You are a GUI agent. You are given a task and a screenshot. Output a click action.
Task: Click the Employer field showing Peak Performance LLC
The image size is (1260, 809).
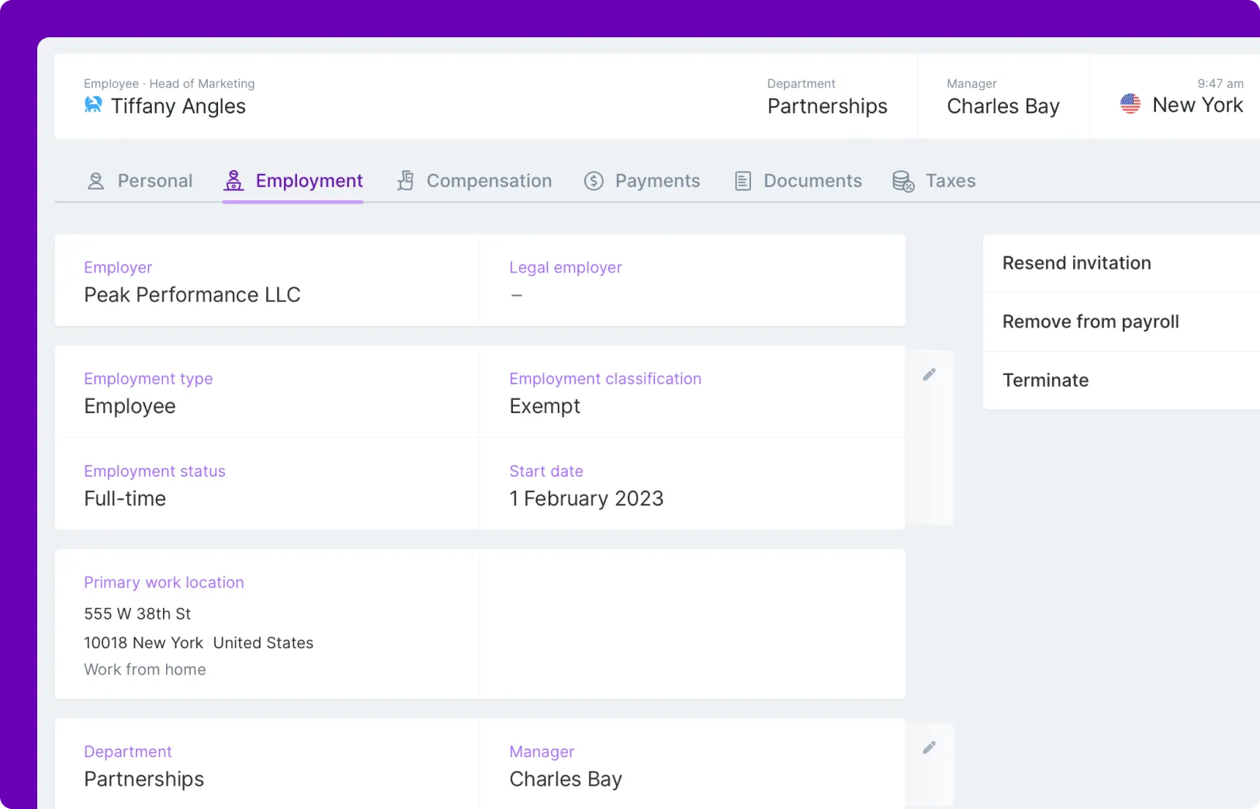(x=192, y=295)
